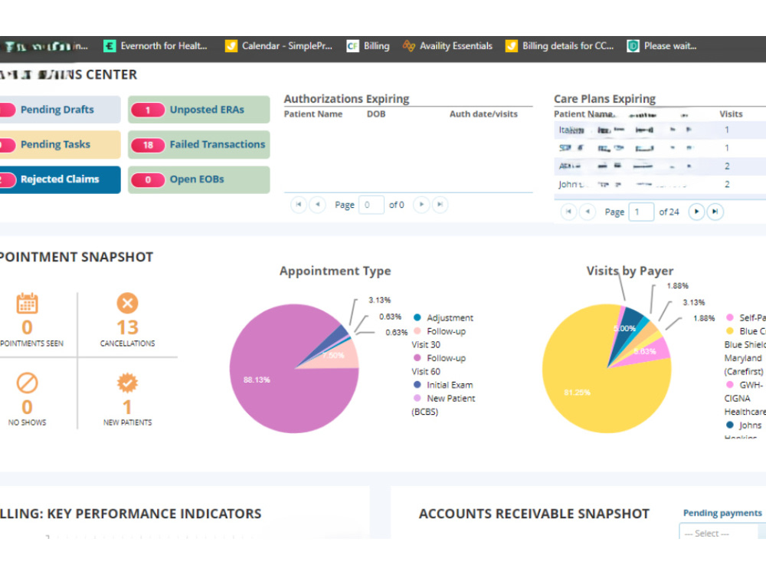Screen dimensions: 766x575
Task: Click the 18 badge on Failed Transactions
Action: [x=148, y=145]
